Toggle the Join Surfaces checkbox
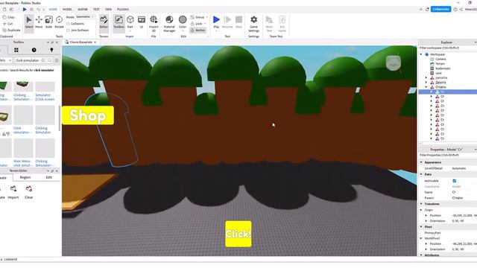This screenshot has width=477, height=268. click(x=68, y=30)
